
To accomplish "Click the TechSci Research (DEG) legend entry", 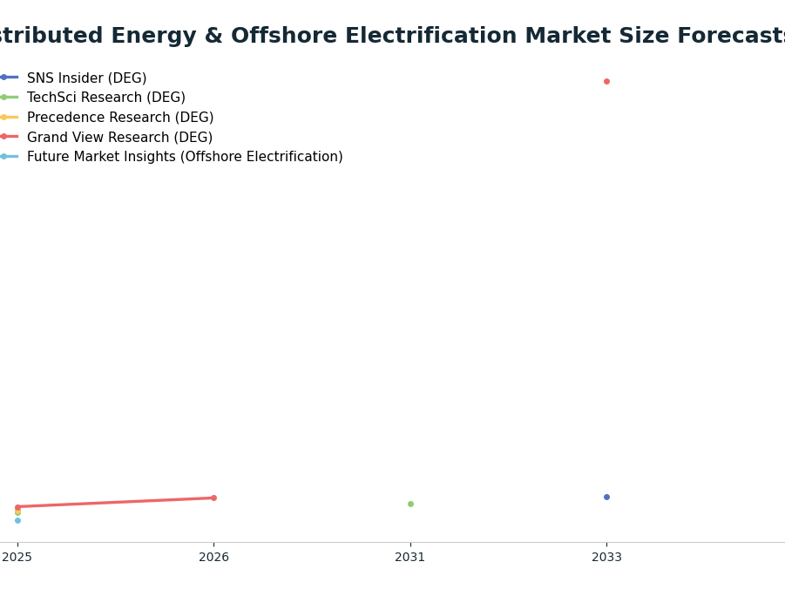I will 92,98.
